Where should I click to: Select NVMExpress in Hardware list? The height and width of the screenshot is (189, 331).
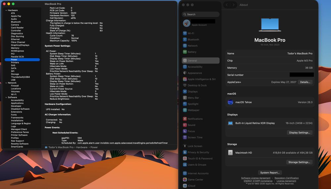pos(17,51)
